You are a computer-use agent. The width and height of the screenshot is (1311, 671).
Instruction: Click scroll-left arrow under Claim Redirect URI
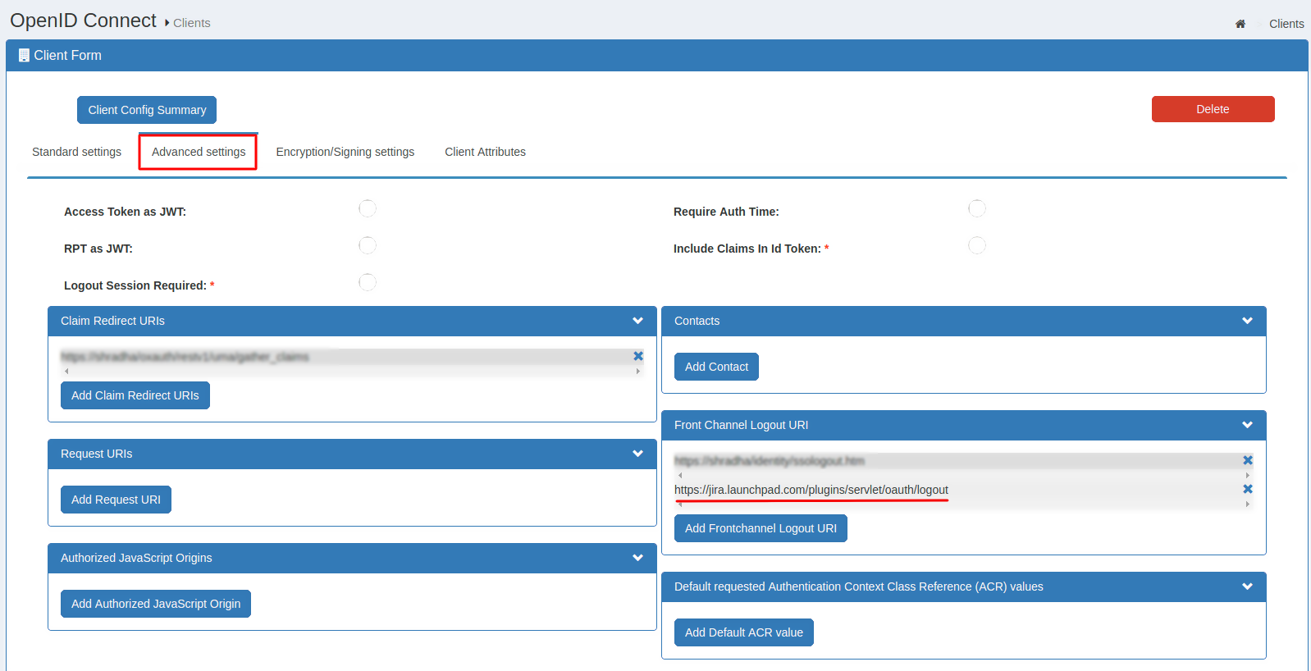pos(66,372)
